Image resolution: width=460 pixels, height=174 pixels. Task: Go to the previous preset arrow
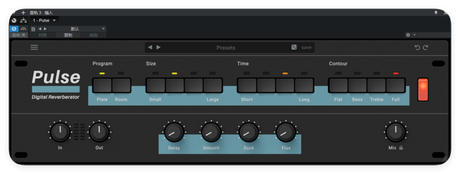point(150,47)
